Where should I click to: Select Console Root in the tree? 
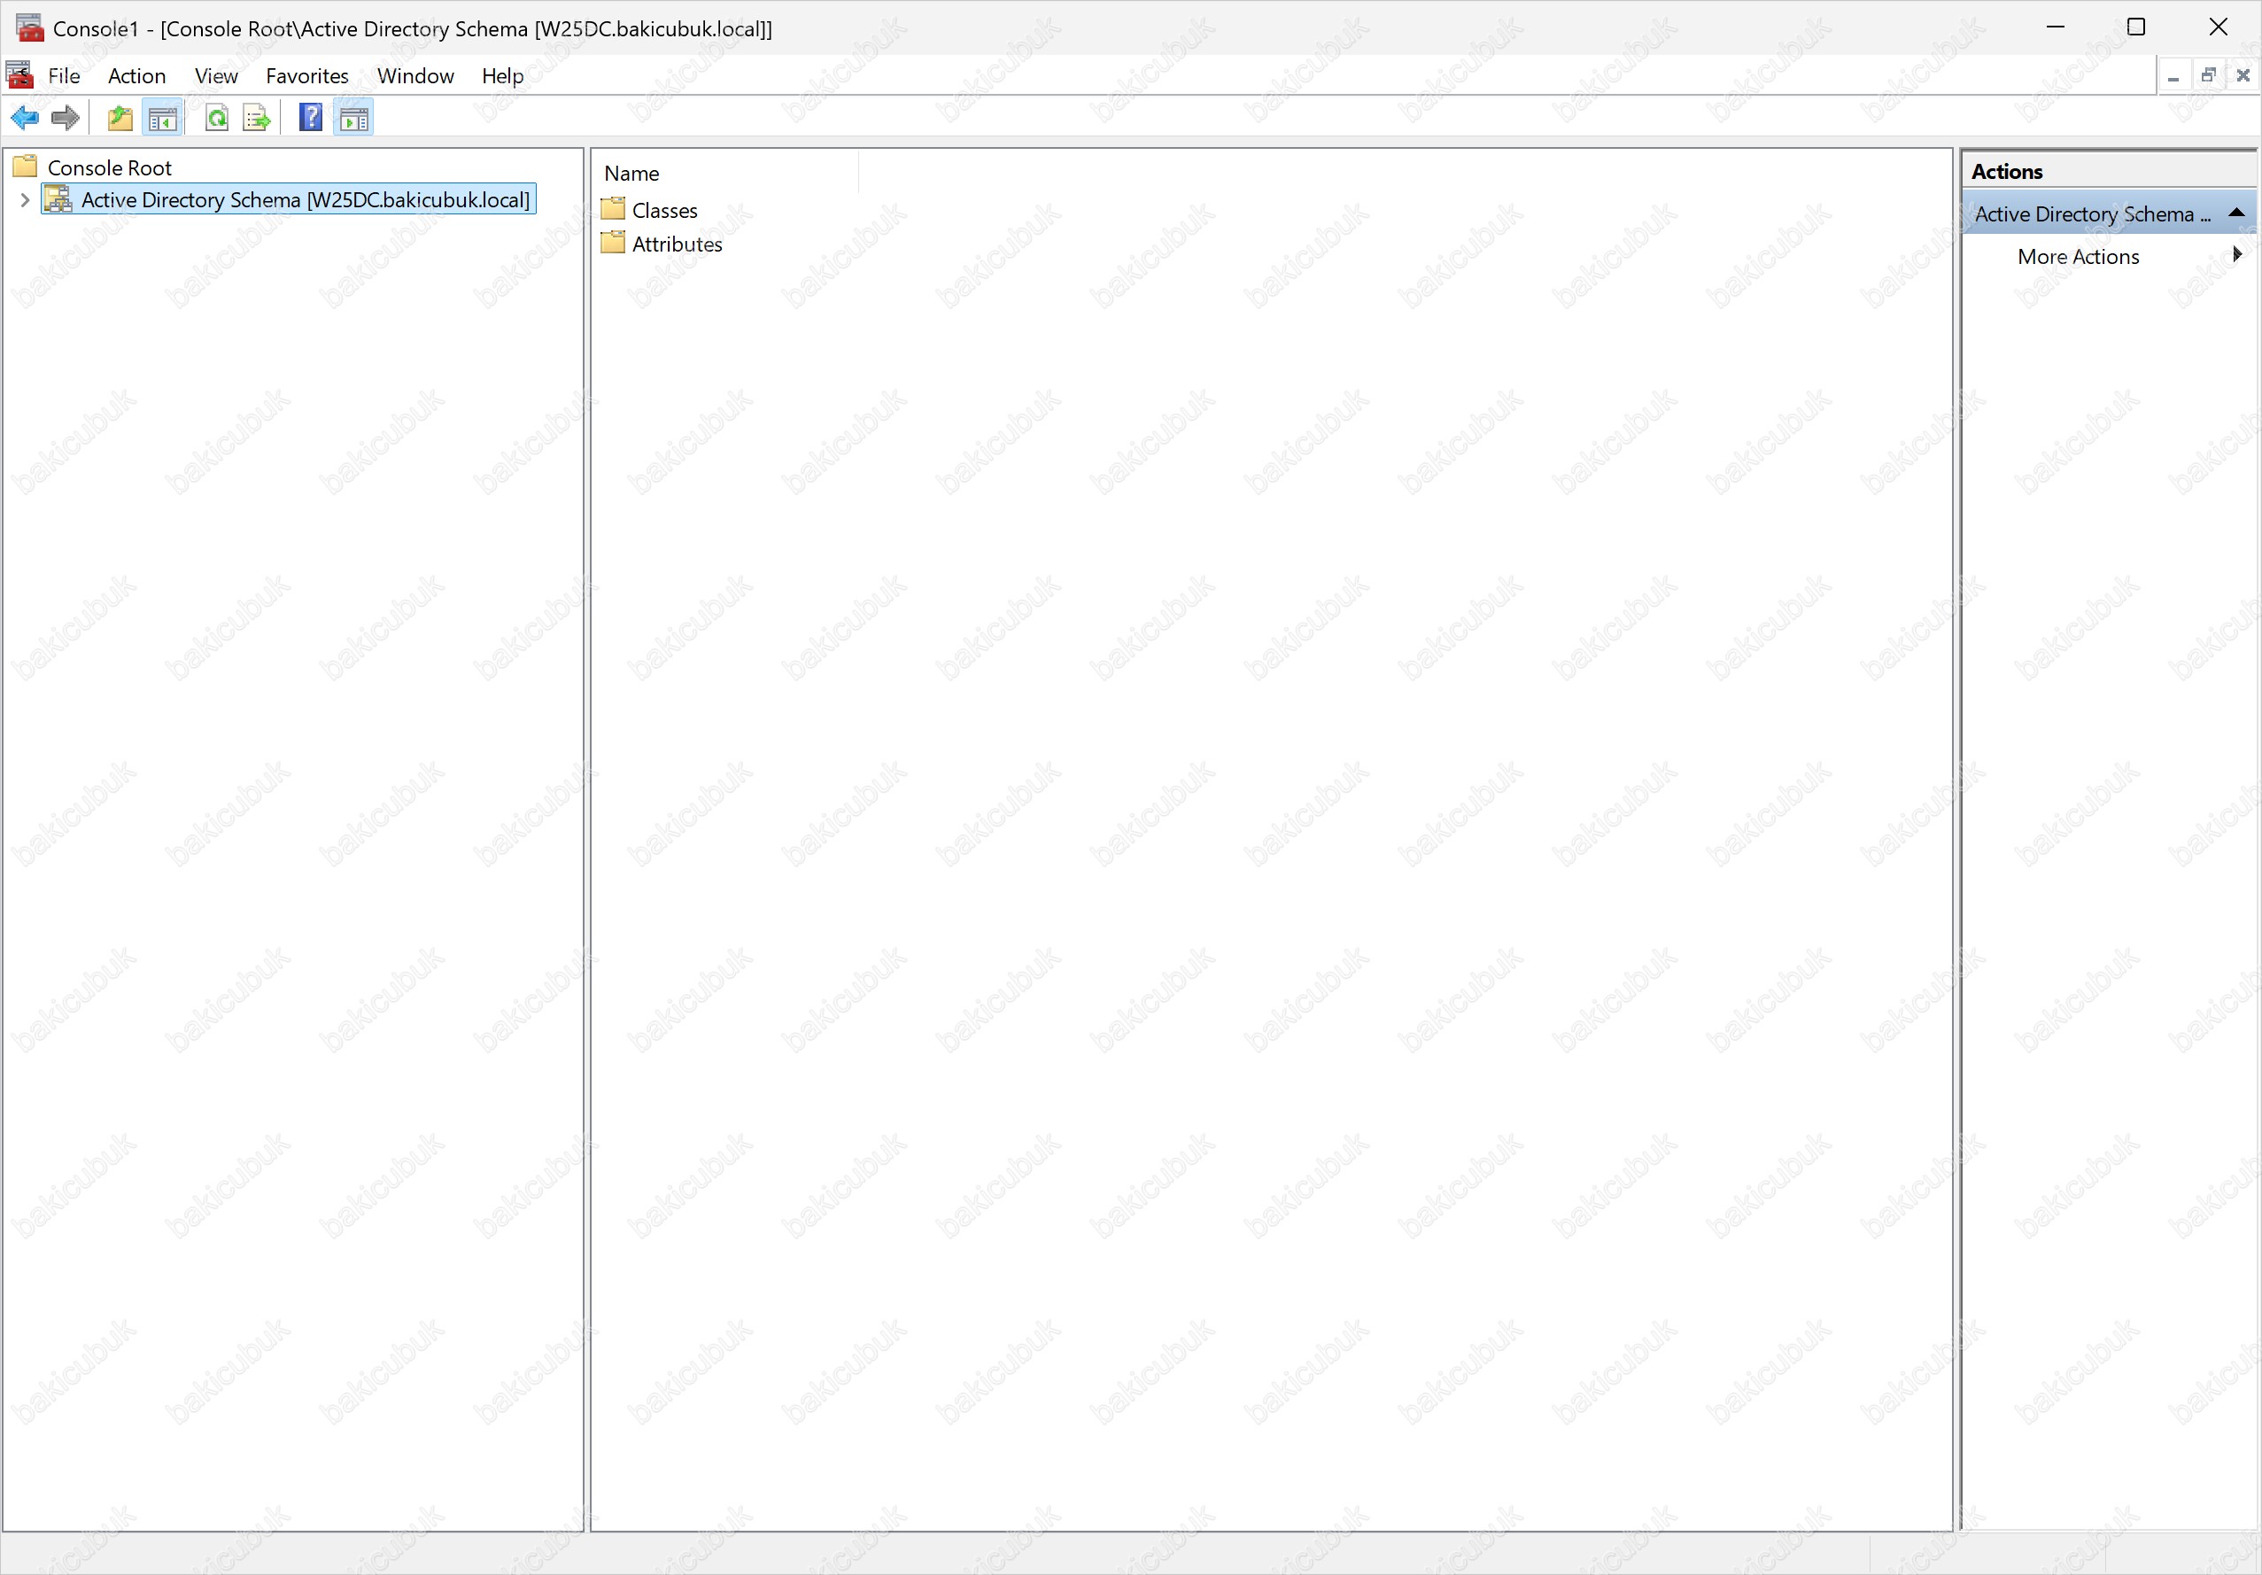click(x=109, y=167)
